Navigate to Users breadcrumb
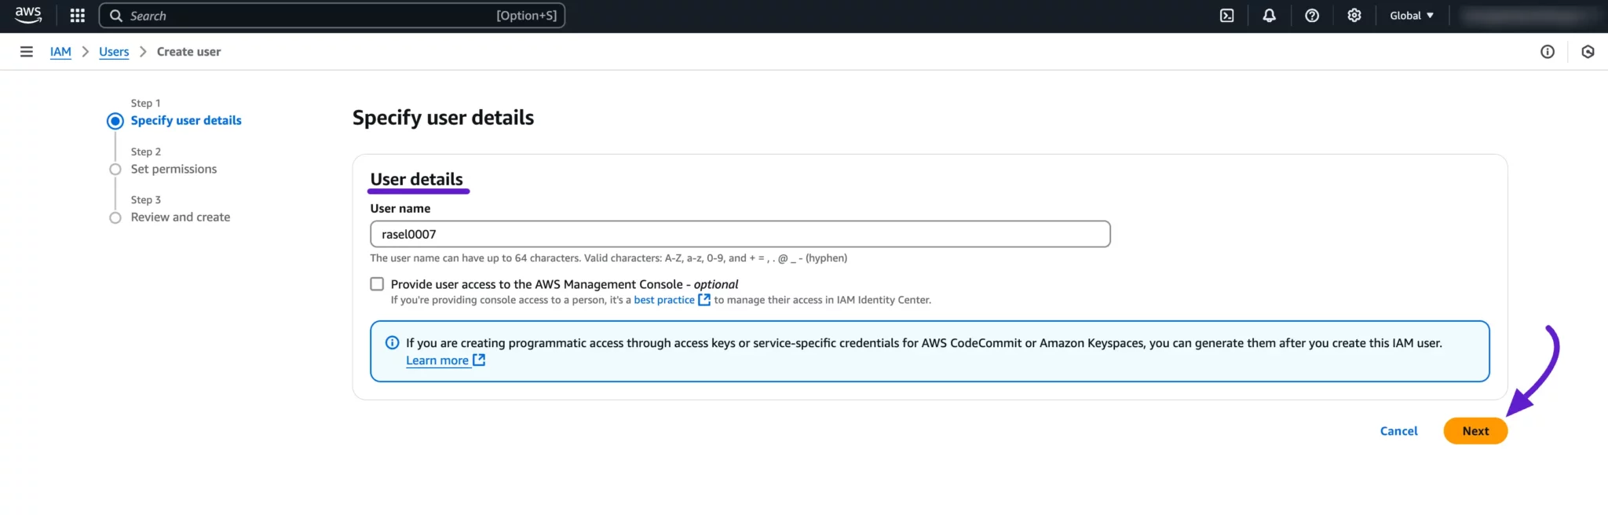This screenshot has width=1608, height=515. tap(114, 52)
